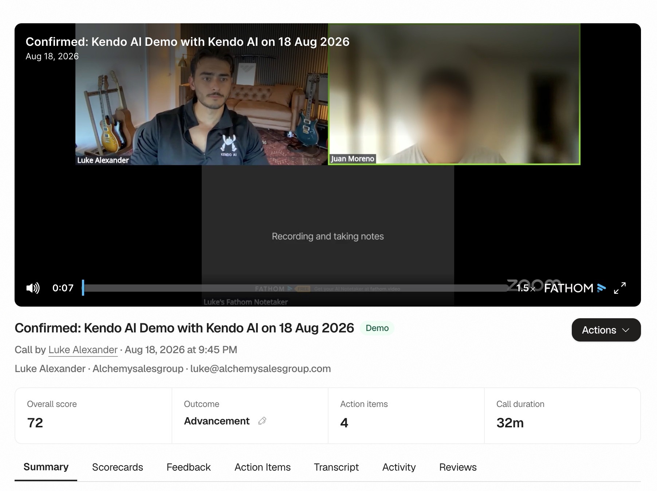657x491 pixels.
Task: View the Transcript tab
Action: click(336, 467)
